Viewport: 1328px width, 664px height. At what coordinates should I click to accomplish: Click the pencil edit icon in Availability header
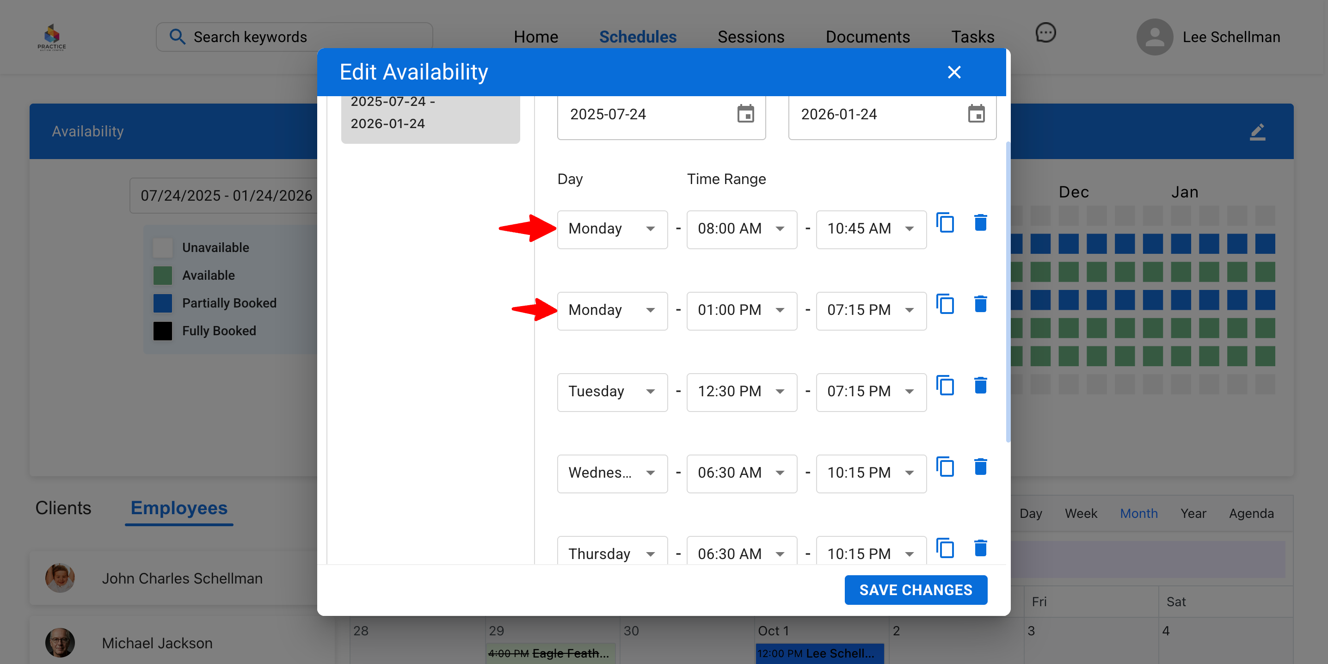pyautogui.click(x=1257, y=131)
